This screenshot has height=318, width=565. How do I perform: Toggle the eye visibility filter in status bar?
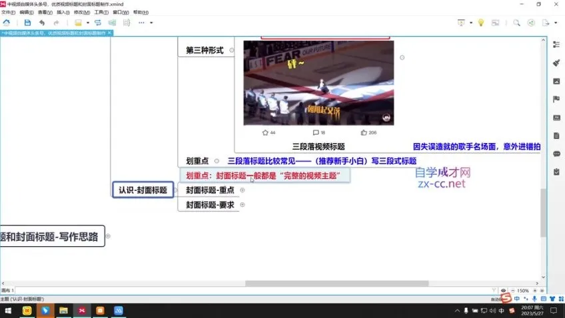(x=504, y=290)
